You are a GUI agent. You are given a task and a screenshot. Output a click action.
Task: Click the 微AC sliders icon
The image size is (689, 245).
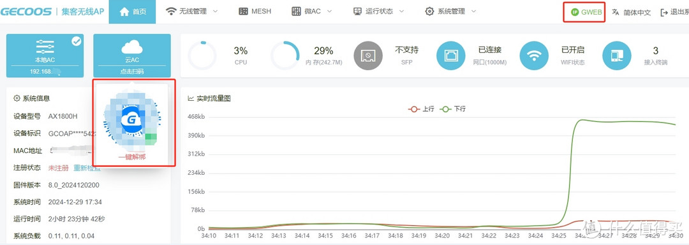point(296,12)
